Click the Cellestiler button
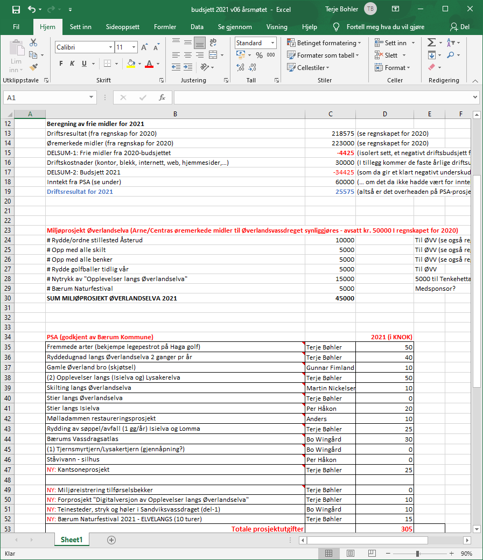Viewport: 483px width, 560px height. pos(312,68)
